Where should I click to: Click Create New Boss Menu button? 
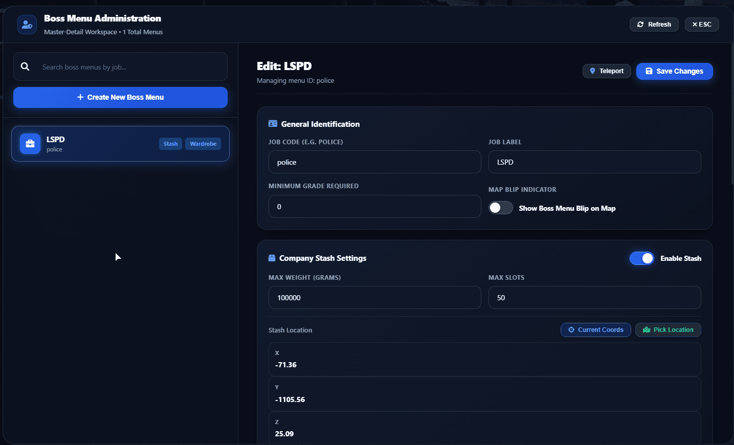tap(120, 97)
